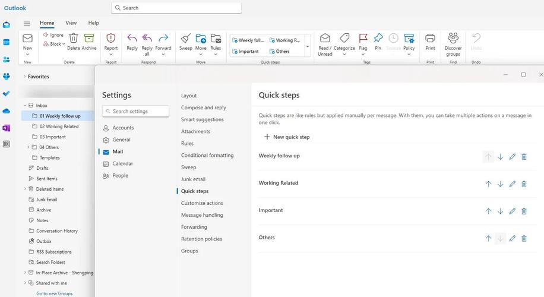Screen dimensions: 544x297
Task: Delete the Weekly follow up quick step
Action: [x=524, y=157]
